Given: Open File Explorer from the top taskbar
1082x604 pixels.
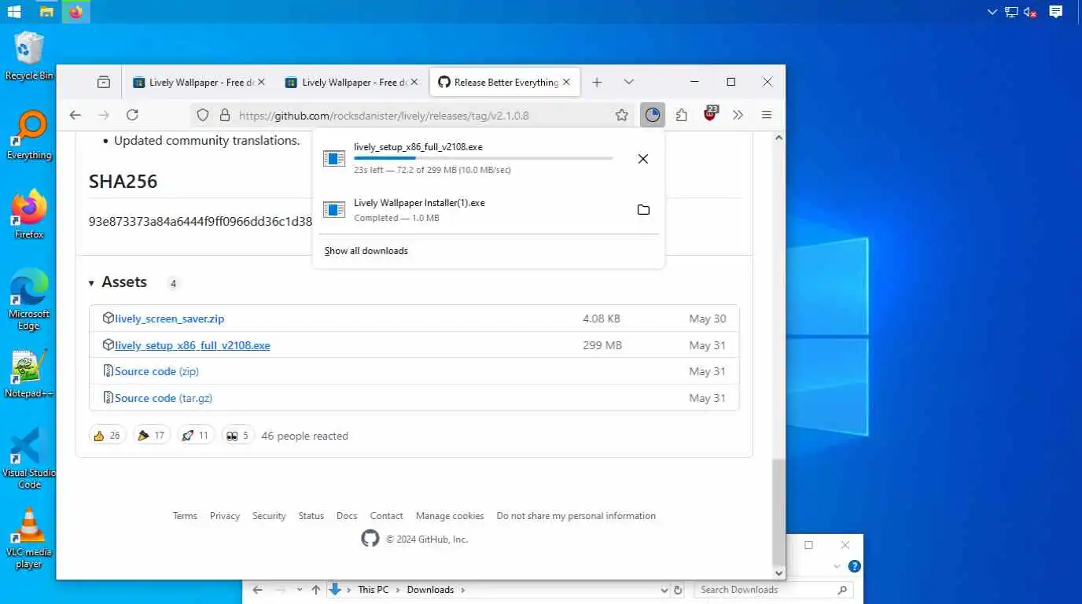Looking at the screenshot, I should (x=46, y=12).
